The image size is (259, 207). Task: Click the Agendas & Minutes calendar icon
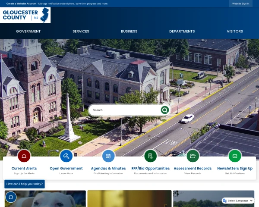click(108, 156)
